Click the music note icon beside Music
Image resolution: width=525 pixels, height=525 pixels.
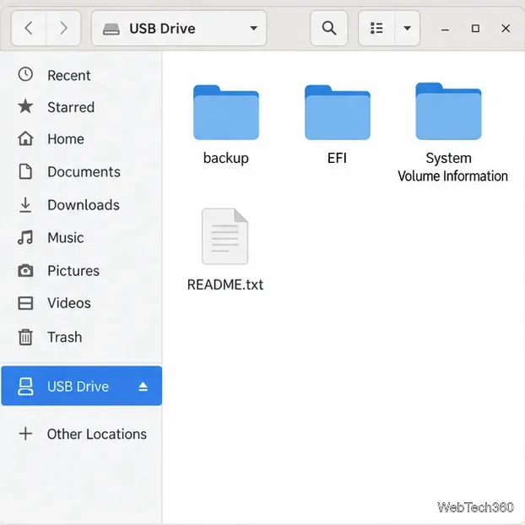pyautogui.click(x=25, y=237)
